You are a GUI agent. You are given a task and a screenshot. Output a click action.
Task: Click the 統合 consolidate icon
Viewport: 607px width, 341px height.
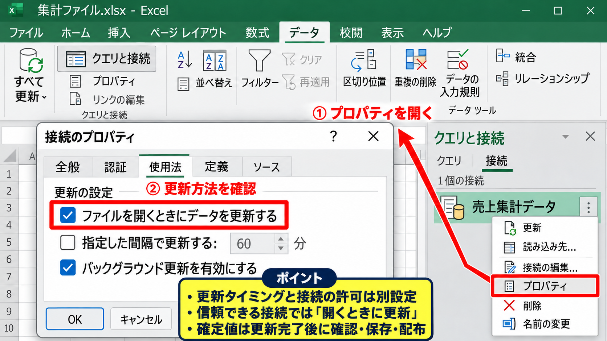click(503, 56)
